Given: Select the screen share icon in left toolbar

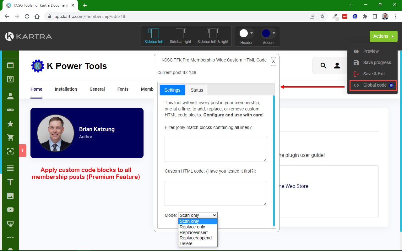Looking at the screenshot, I should point(10,223).
